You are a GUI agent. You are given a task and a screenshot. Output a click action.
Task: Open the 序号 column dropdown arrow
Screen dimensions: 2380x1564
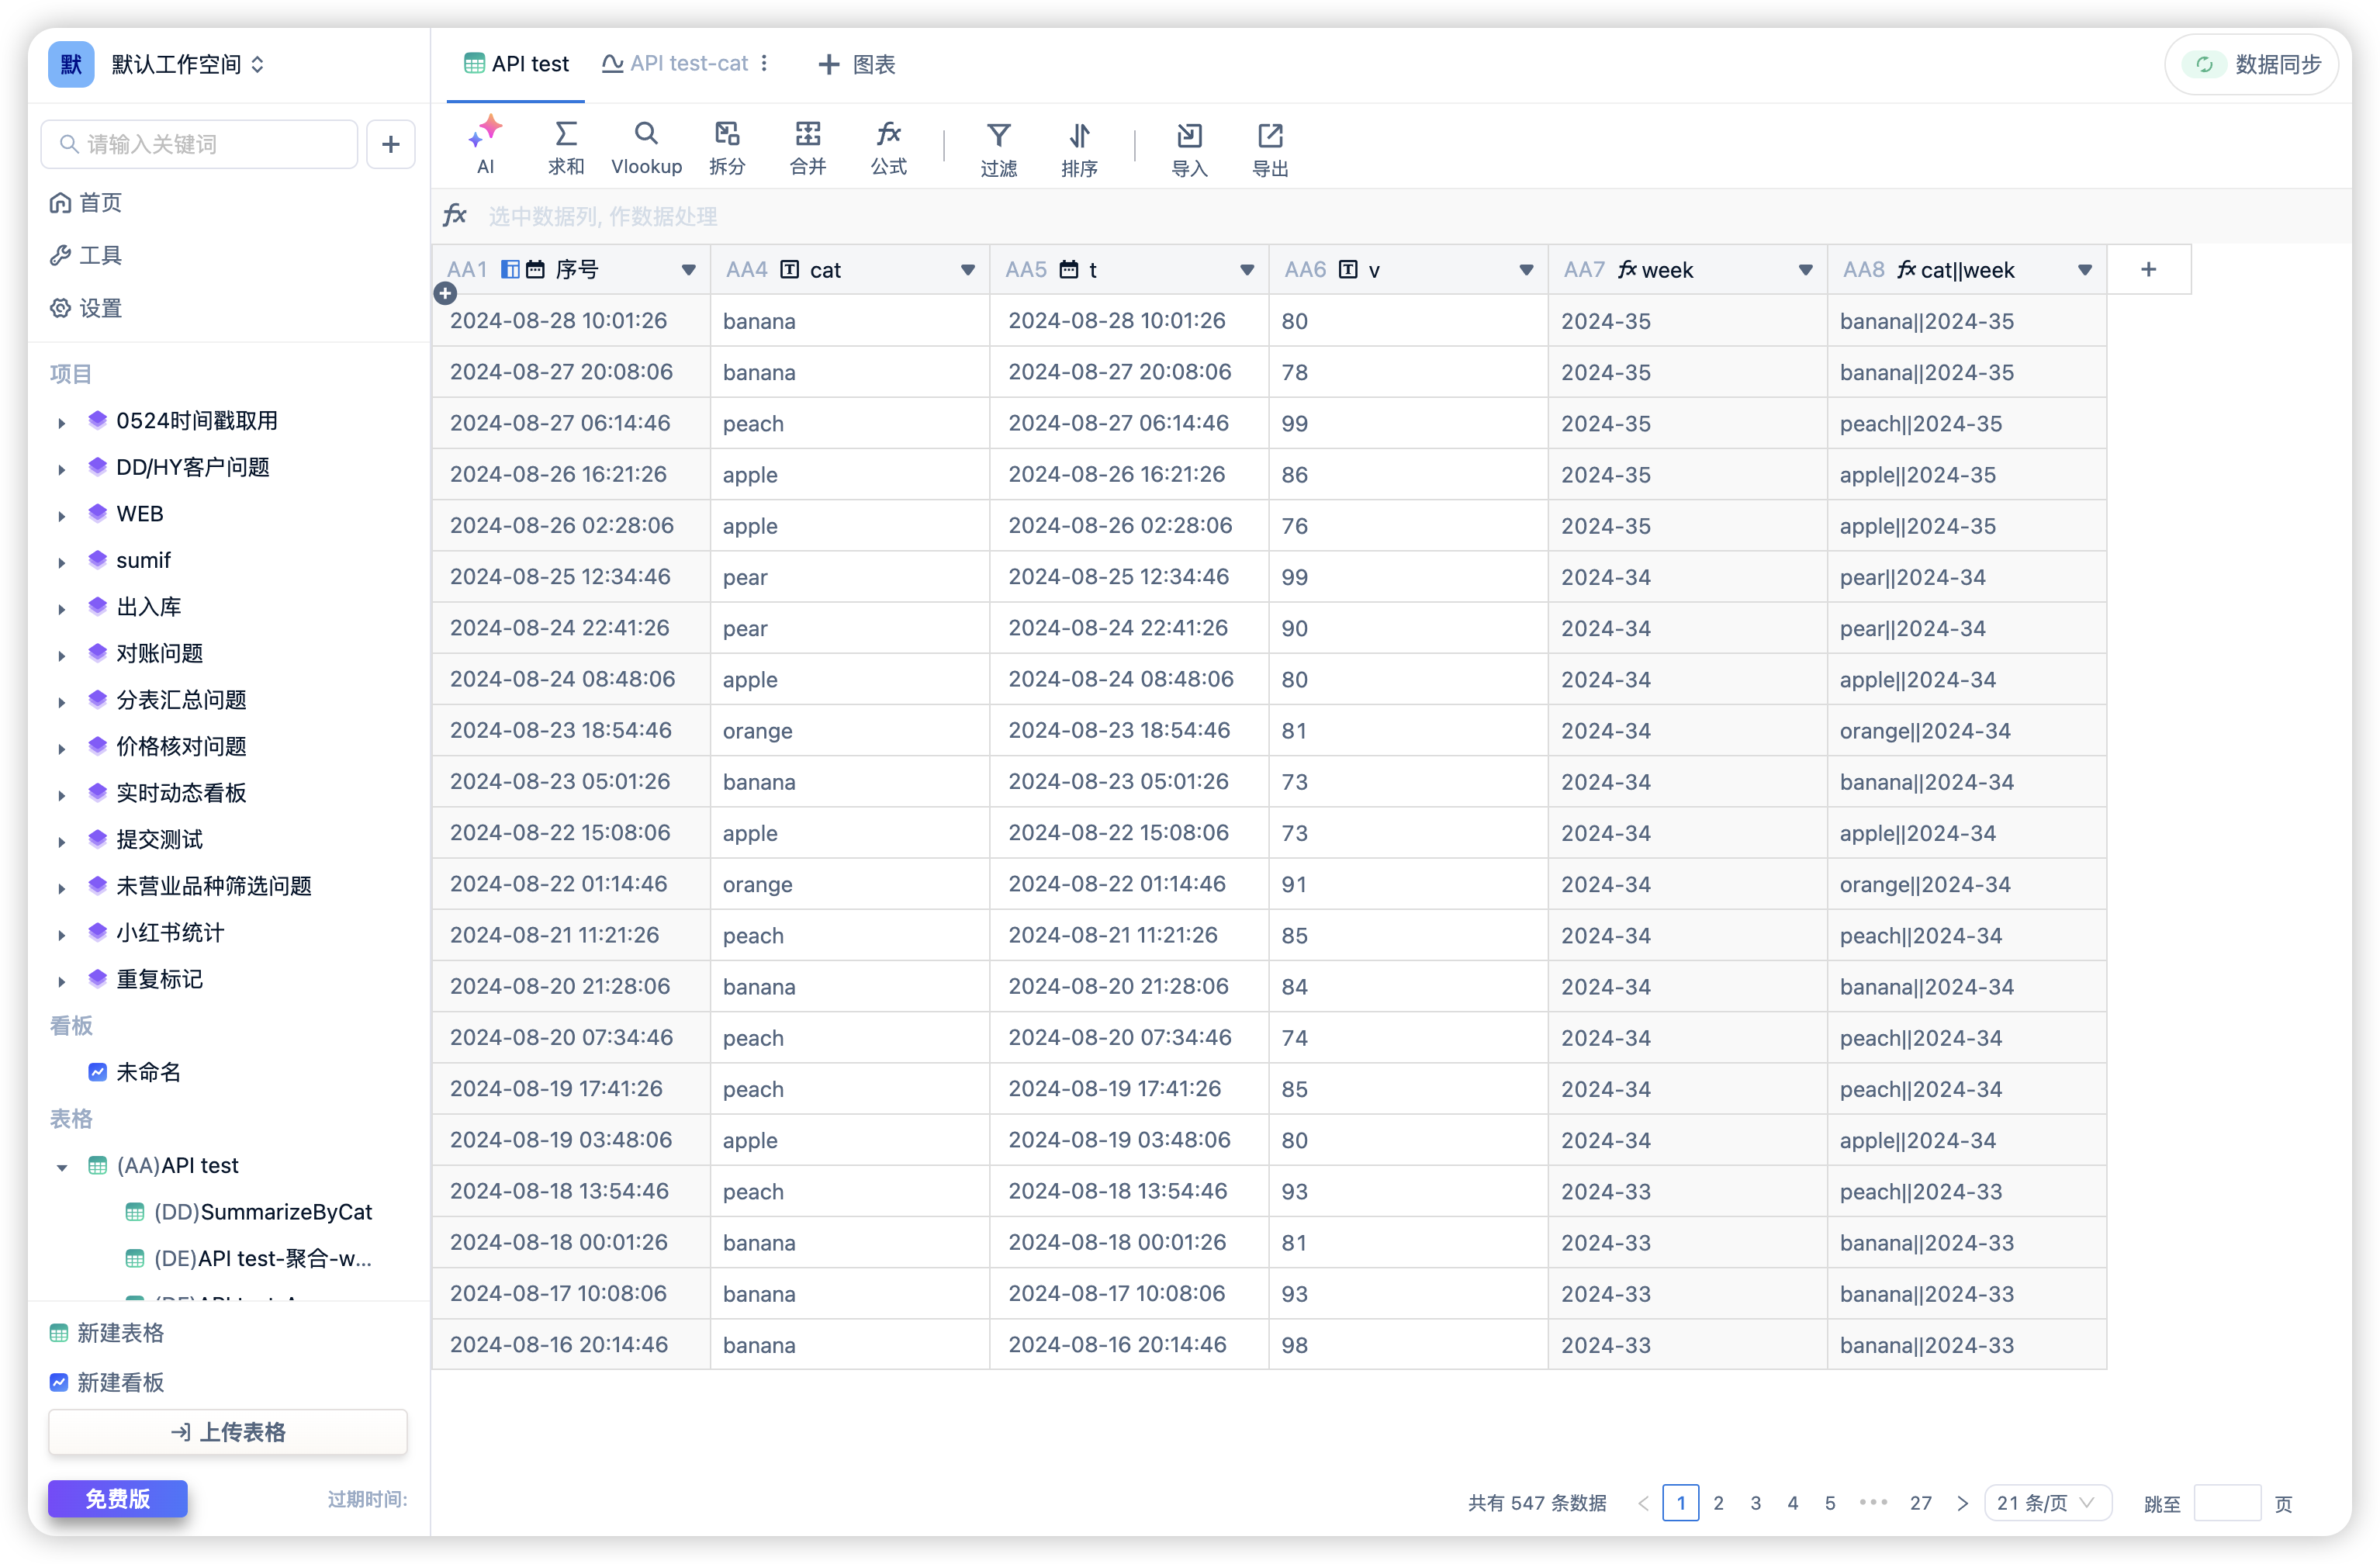coord(688,271)
